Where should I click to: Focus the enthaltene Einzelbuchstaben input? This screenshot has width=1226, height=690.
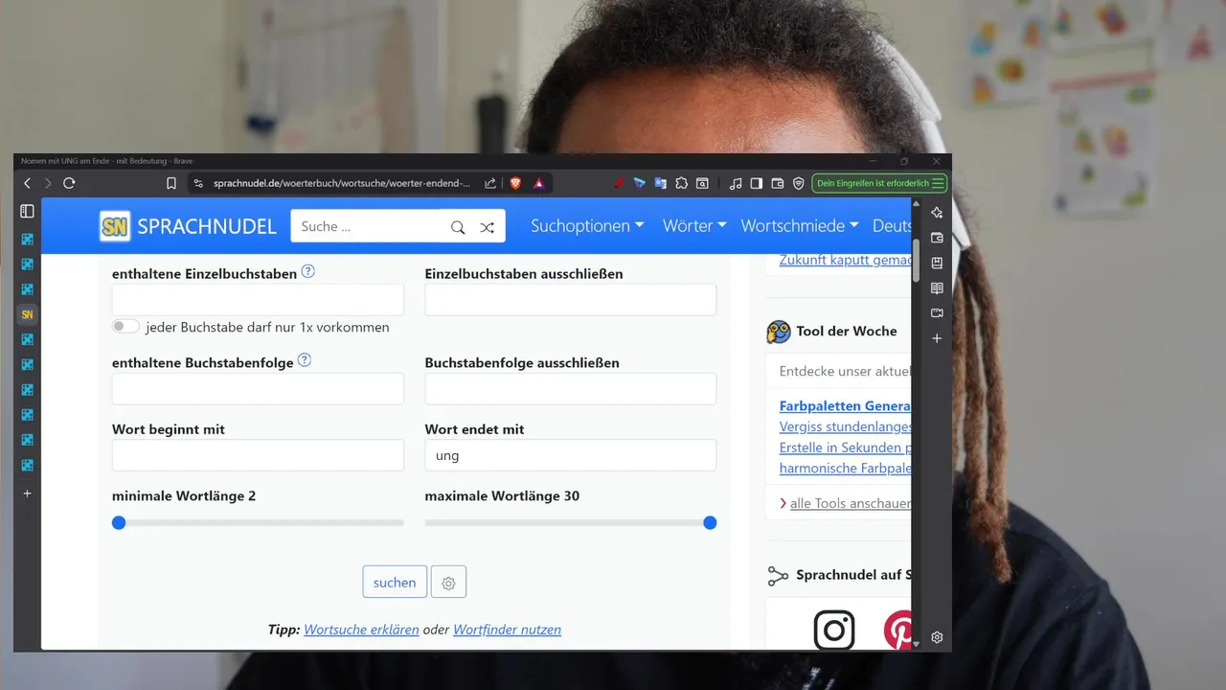pyautogui.click(x=258, y=300)
